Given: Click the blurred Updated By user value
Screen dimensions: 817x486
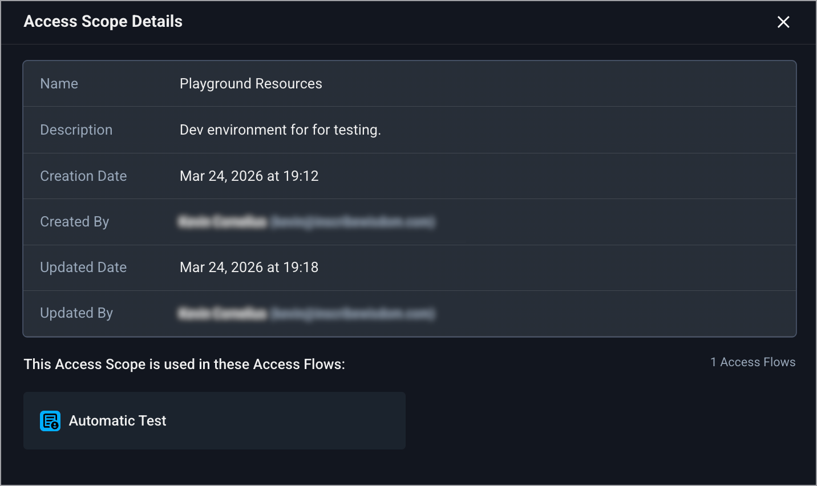Looking at the screenshot, I should click(306, 313).
